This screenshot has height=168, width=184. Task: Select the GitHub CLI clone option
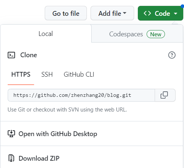click(x=79, y=74)
